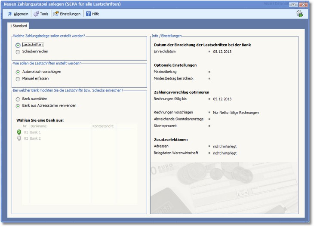The width and height of the screenshot is (314, 227).
Task: Choose Automatisch vorschlagen radio button
Action: 18,72
